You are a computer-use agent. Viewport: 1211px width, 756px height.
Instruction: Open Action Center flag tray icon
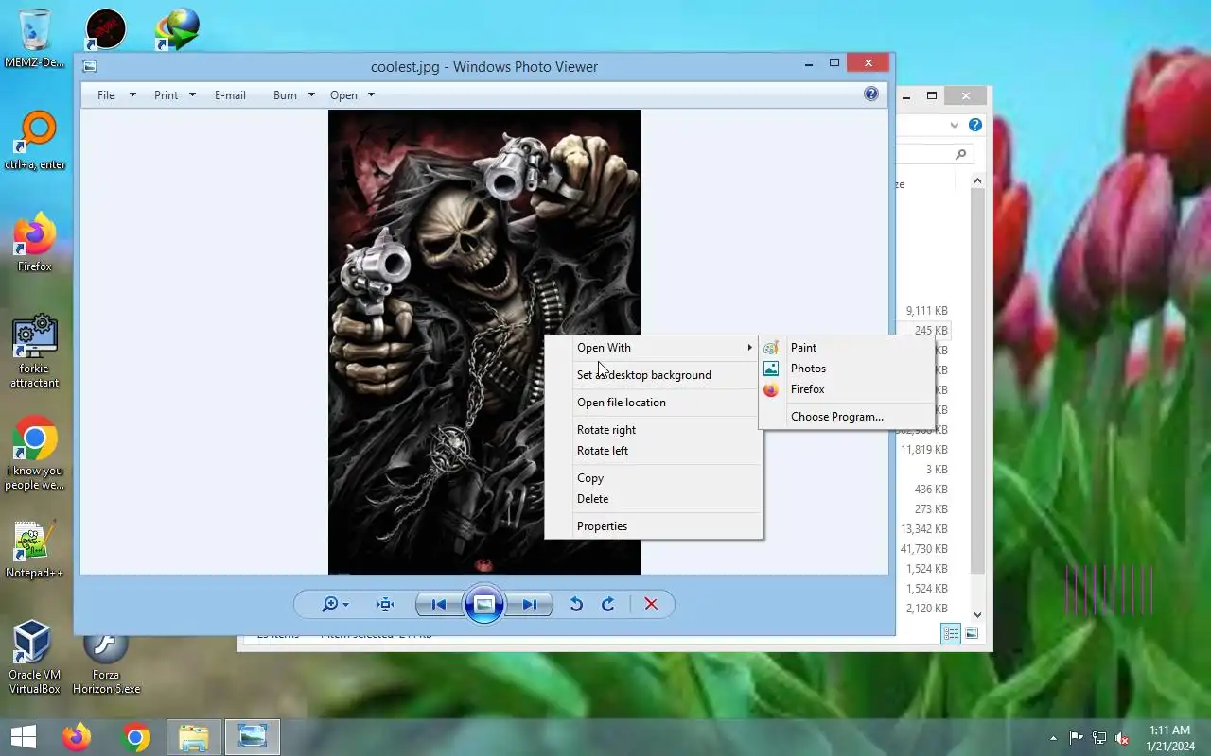(x=1077, y=738)
